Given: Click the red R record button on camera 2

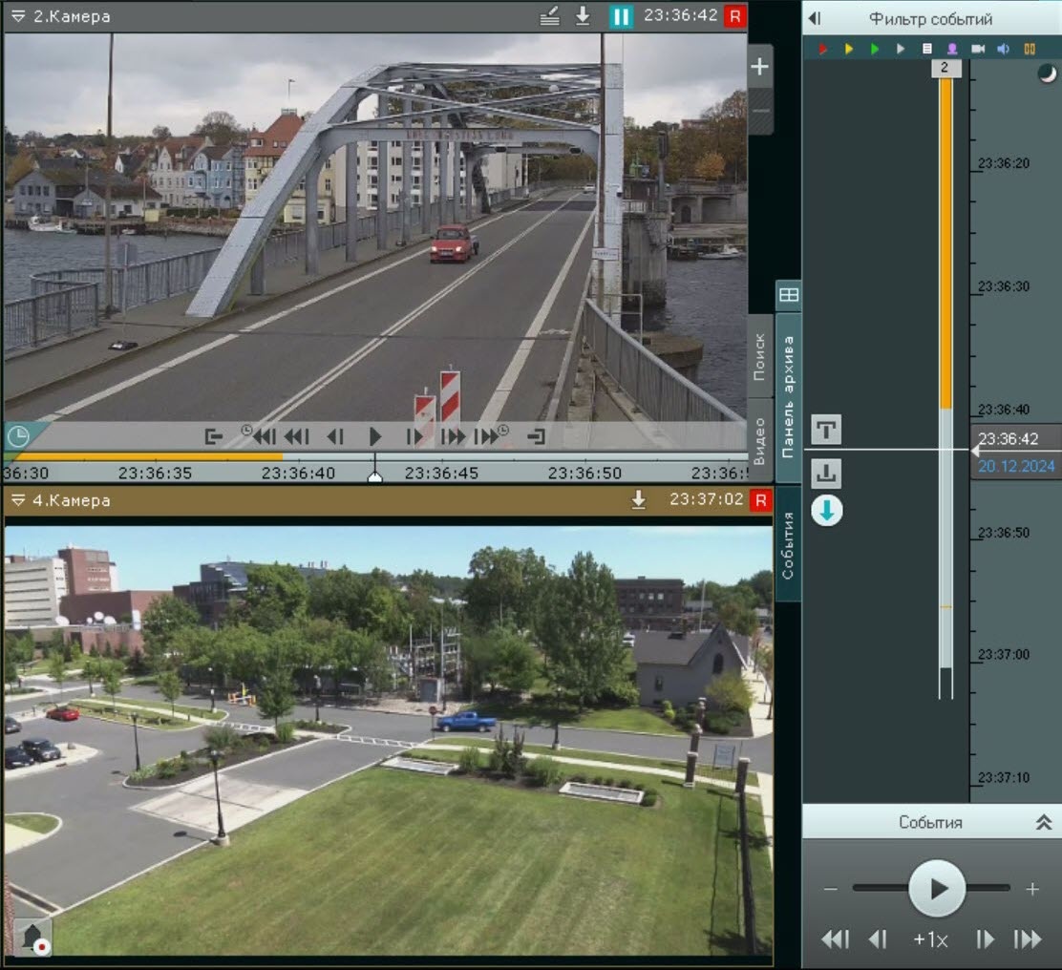Looking at the screenshot, I should pyautogui.click(x=734, y=16).
